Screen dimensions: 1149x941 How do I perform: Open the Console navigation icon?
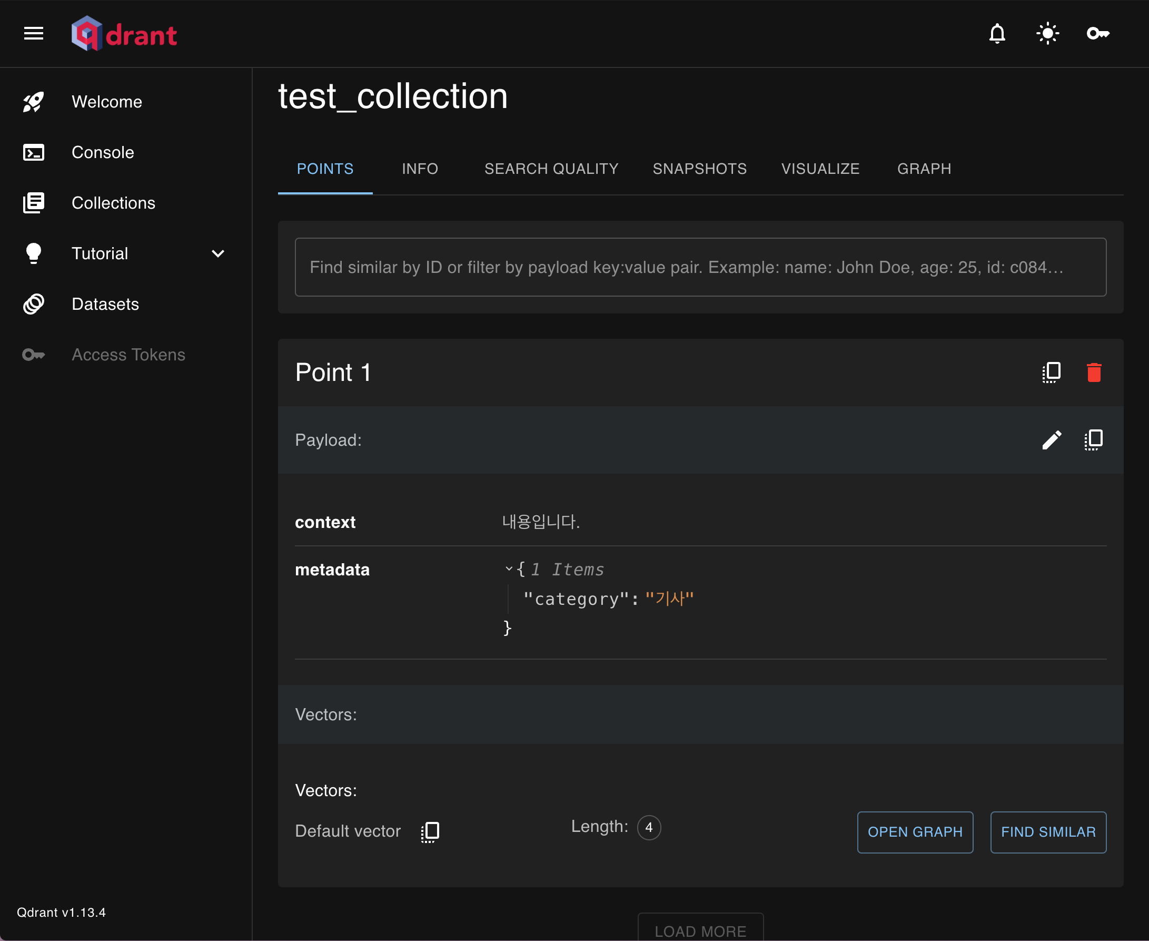pyautogui.click(x=34, y=151)
